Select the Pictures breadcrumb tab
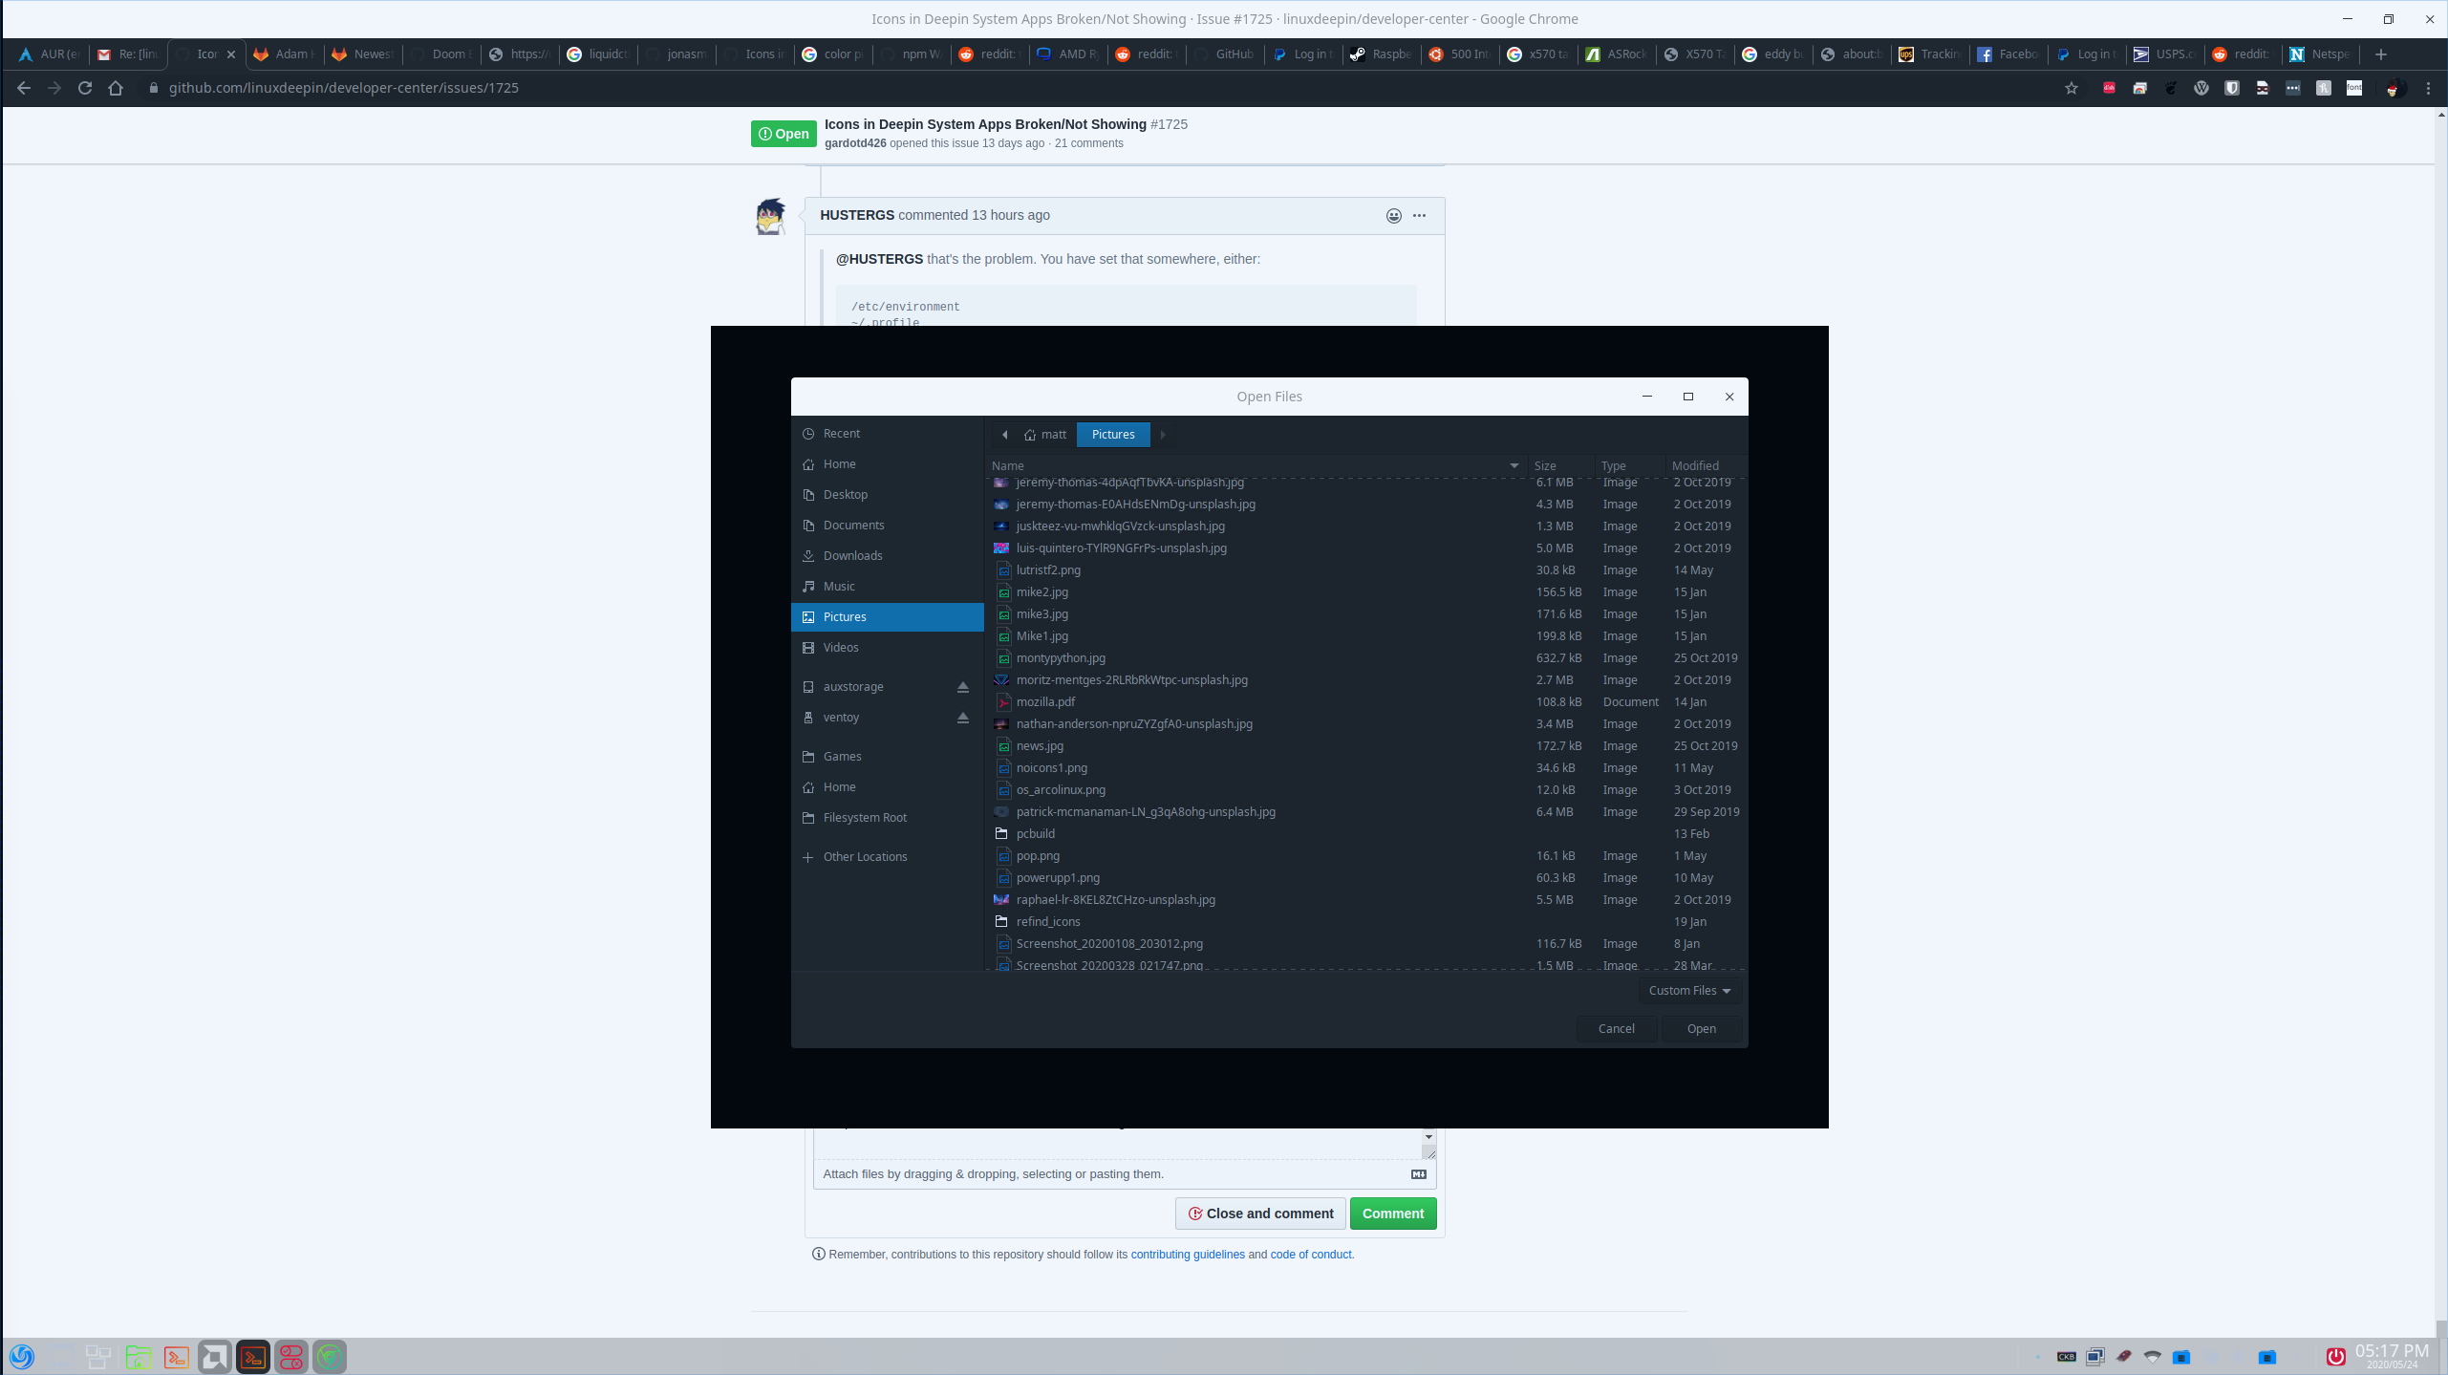The width and height of the screenshot is (2448, 1375). [x=1112, y=434]
